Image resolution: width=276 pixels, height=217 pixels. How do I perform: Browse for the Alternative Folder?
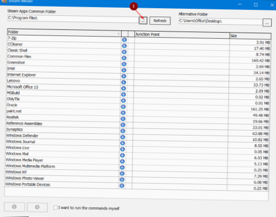[x=267, y=23]
